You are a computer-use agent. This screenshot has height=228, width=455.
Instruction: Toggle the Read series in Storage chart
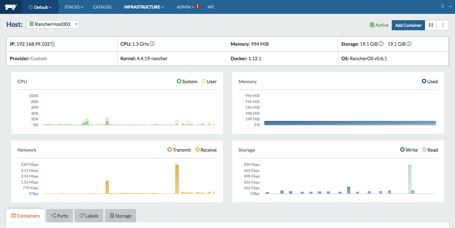tap(430, 150)
